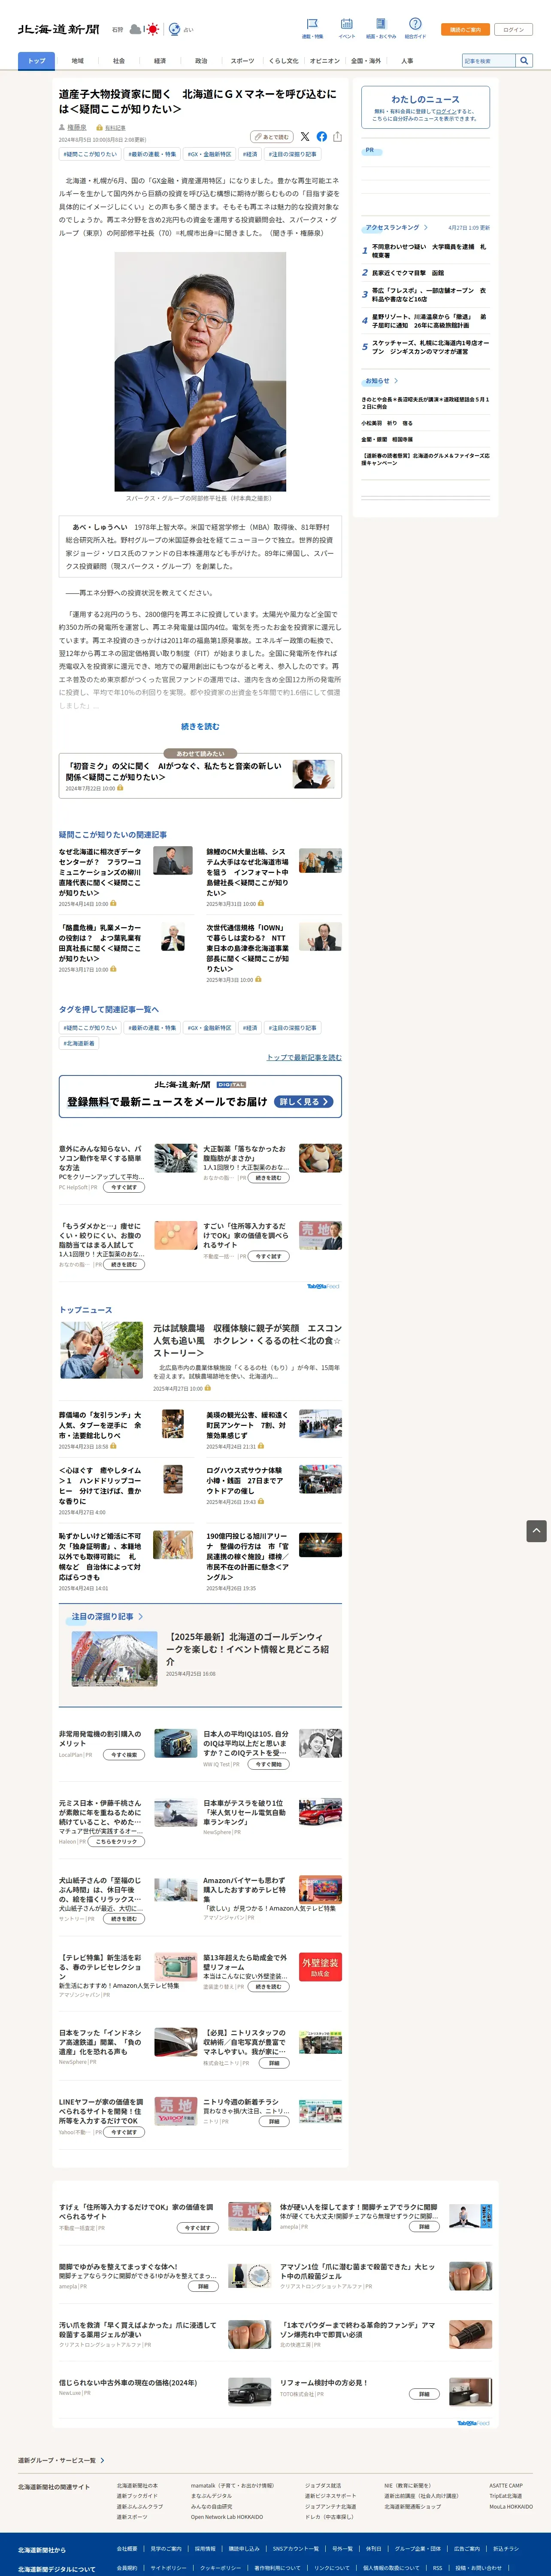This screenshot has height=2576, width=551.
Task: Select the スポーツ navigation tab
Action: pyautogui.click(x=242, y=61)
